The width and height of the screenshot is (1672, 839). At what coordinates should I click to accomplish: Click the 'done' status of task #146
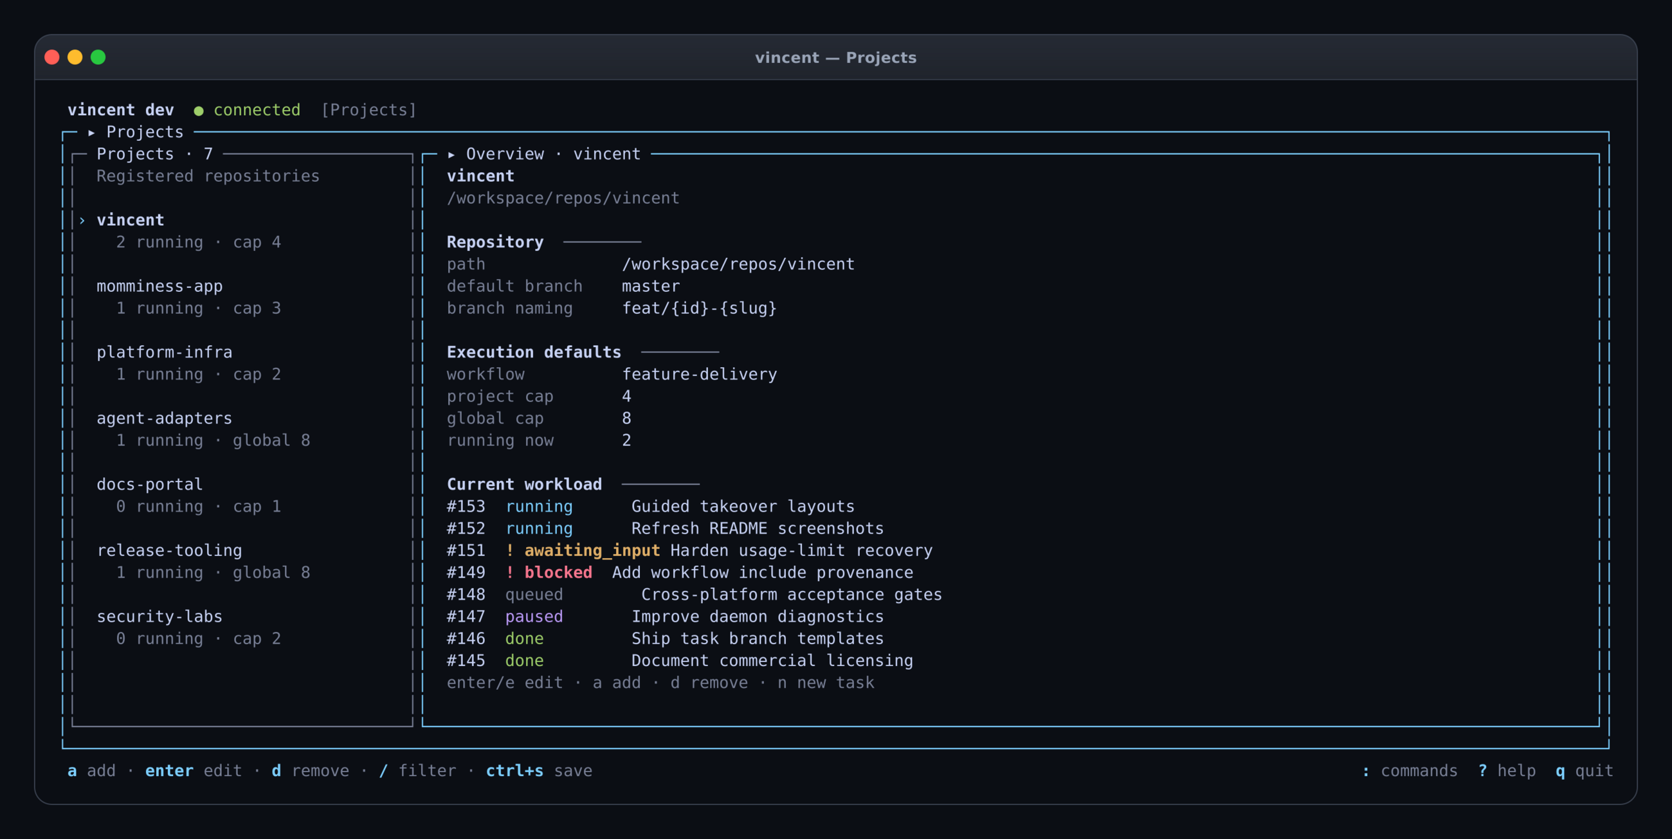[525, 639]
